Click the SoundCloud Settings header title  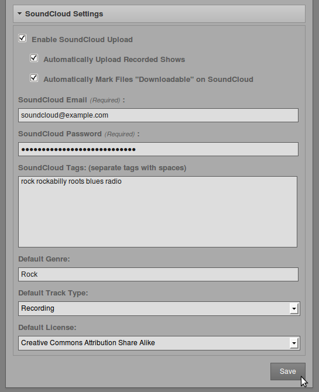pyautogui.click(x=64, y=14)
